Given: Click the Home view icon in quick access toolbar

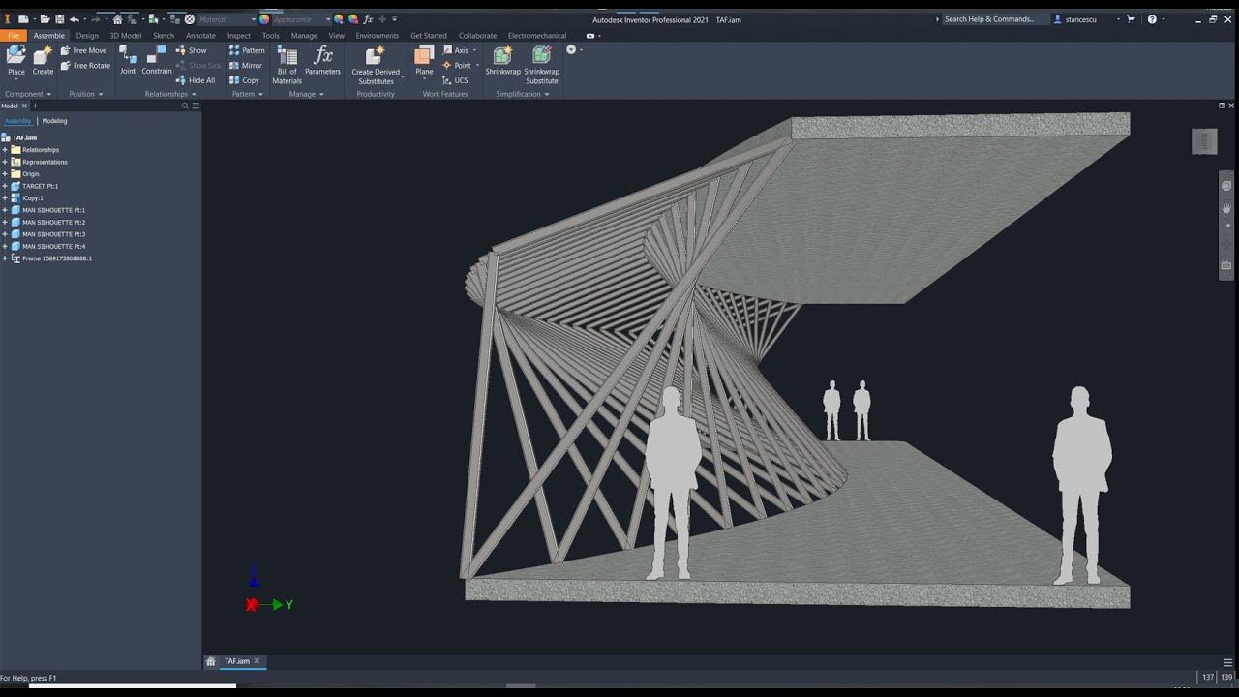Looking at the screenshot, I should pos(117,19).
